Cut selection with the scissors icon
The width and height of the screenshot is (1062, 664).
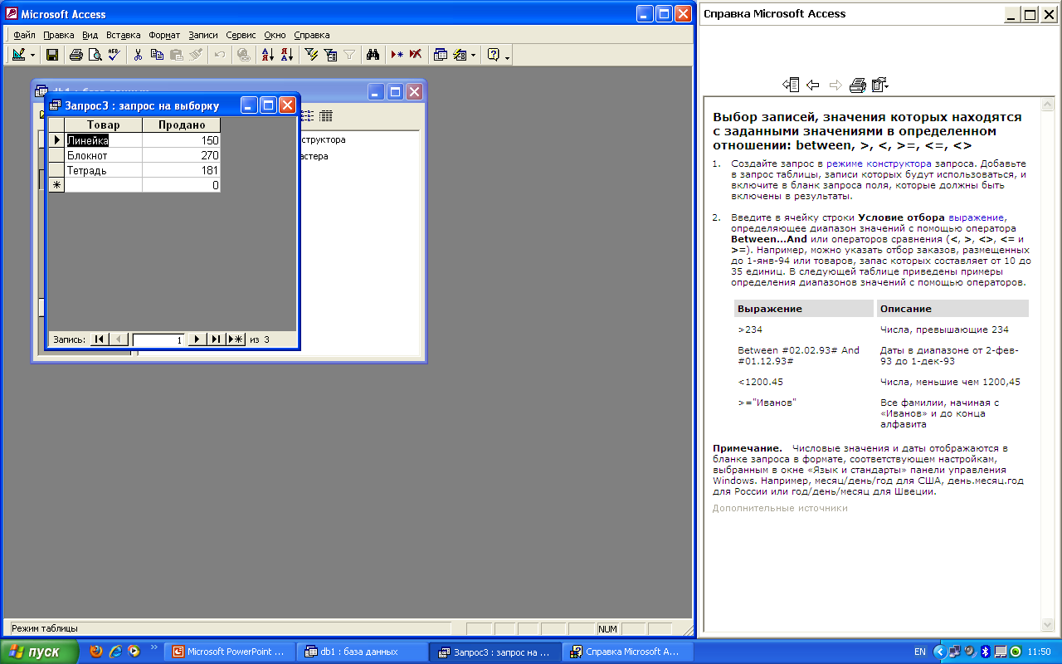pyautogui.click(x=139, y=55)
